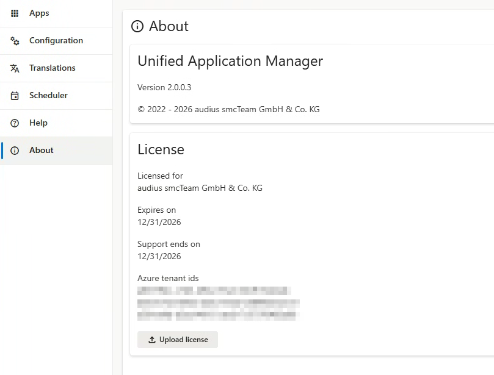Go to the Configuration section
Screen dimensions: 494x375
pos(56,41)
